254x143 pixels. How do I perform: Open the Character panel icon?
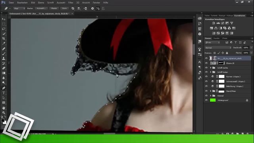point(200,62)
